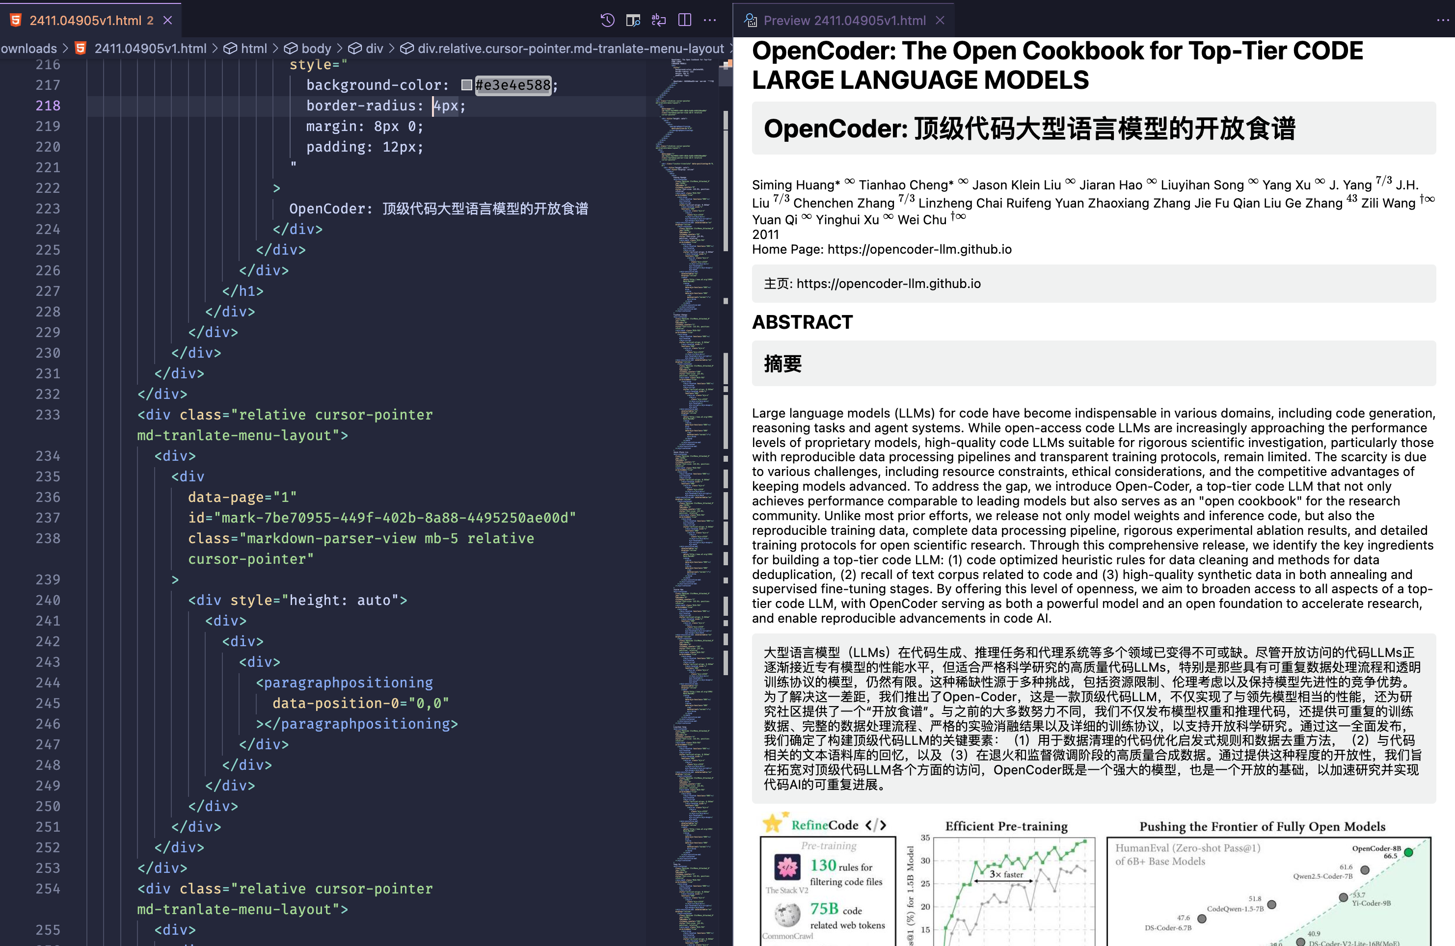Click the <paragraphpositioning opening tag
The image size is (1455, 946).
click(x=344, y=683)
